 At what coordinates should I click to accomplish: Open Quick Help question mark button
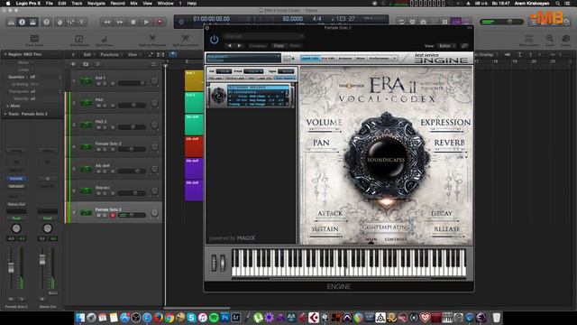coord(46,22)
